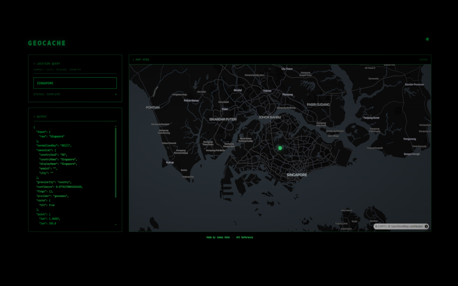Toggle the light theme sun icon
This screenshot has width=458, height=286.
427,39
